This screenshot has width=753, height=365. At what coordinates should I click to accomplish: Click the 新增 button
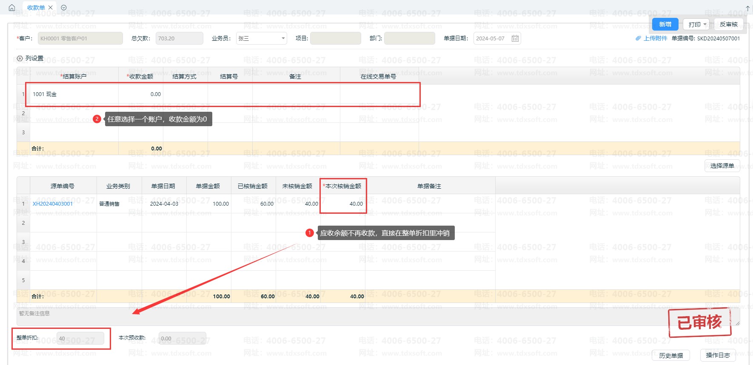(665, 24)
